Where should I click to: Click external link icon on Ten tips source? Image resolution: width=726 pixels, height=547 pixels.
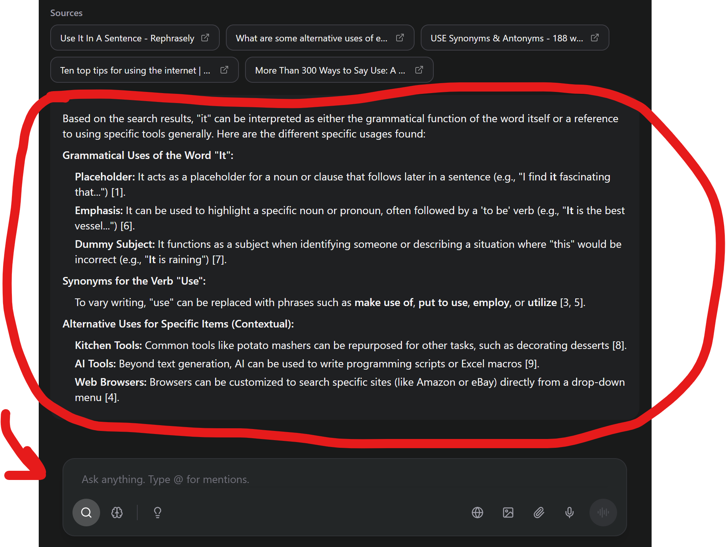pos(224,70)
